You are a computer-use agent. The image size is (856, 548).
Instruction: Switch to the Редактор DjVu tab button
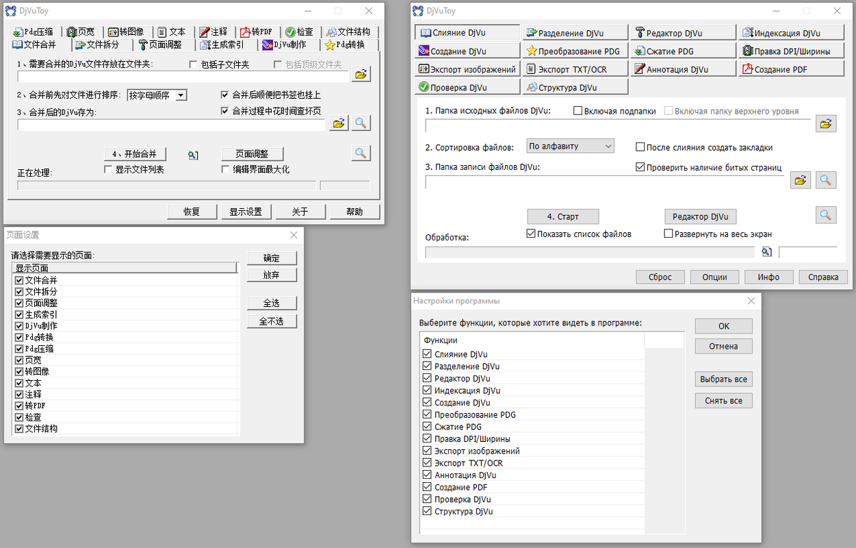pyautogui.click(x=683, y=32)
